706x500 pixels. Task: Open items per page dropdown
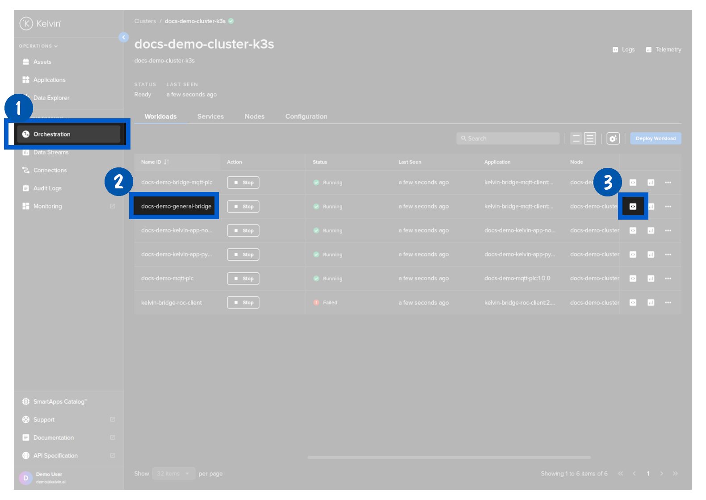[173, 474]
